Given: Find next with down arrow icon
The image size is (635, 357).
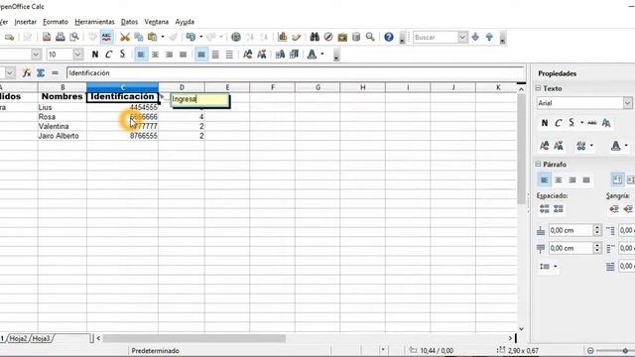Looking at the screenshot, I should (x=475, y=38).
